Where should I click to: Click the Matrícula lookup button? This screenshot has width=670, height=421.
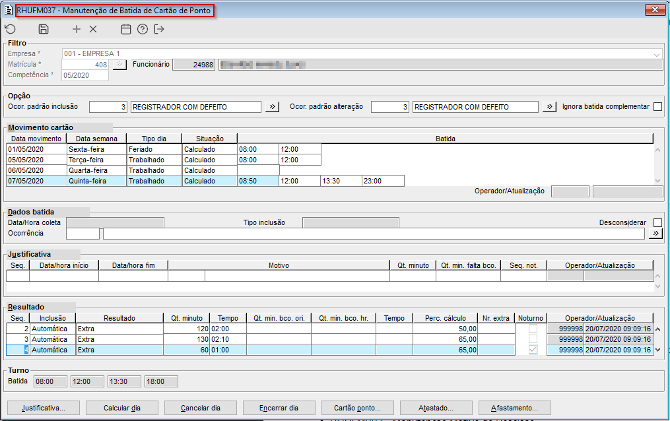coord(119,65)
